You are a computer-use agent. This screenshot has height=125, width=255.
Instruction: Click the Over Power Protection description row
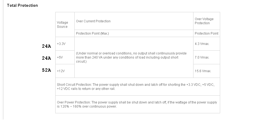pyautogui.click(x=138, y=104)
